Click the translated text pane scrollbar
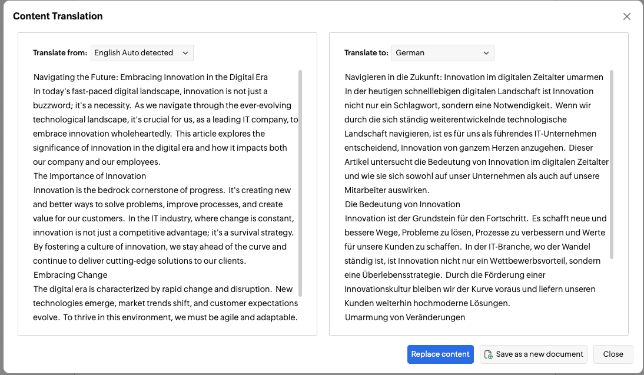644x375 pixels. pyautogui.click(x=612, y=165)
